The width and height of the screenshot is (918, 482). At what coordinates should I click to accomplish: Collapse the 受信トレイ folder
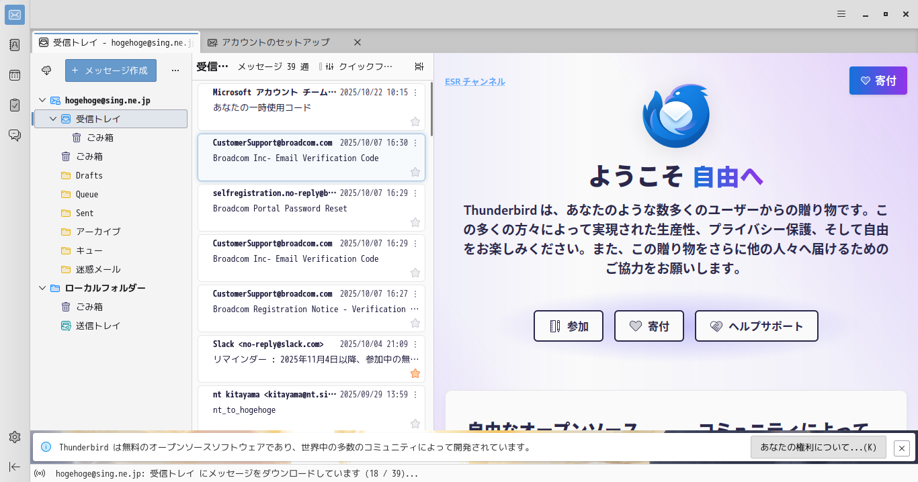click(x=53, y=119)
